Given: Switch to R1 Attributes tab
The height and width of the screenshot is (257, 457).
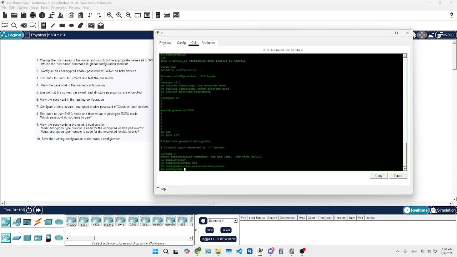Looking at the screenshot, I should 208,43.
